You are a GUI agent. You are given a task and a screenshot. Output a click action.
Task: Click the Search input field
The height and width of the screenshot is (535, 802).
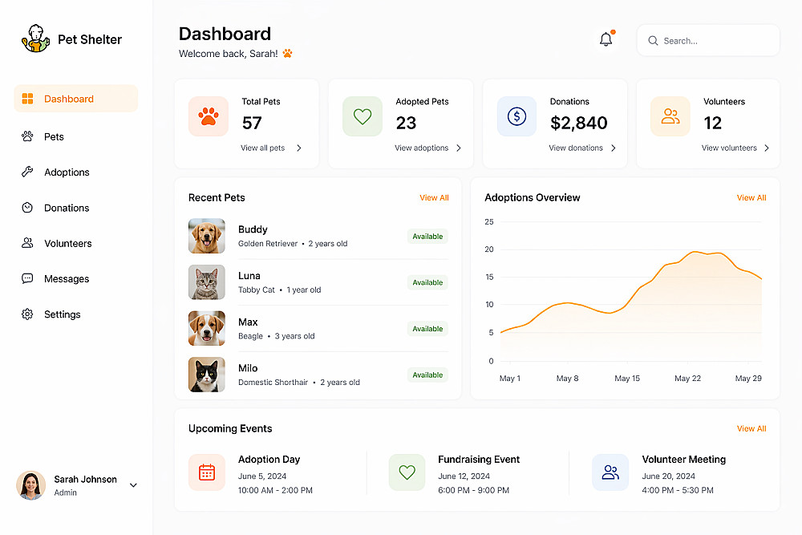708,40
